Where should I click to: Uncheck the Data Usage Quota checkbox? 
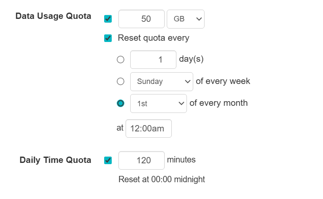[x=108, y=19]
